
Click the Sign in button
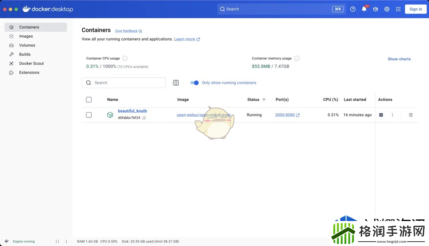coord(415,9)
